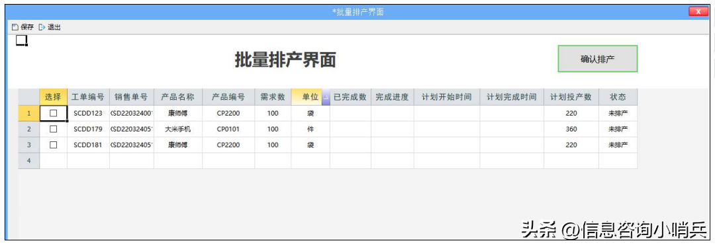Select row header 4

click(29, 160)
